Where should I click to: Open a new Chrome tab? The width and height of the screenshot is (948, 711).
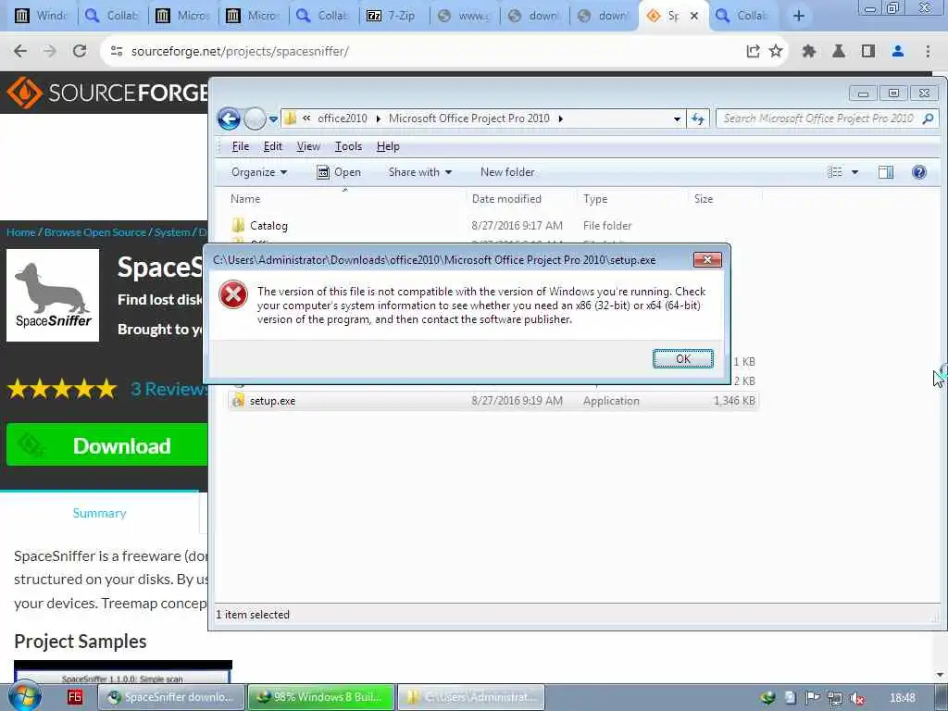click(799, 16)
